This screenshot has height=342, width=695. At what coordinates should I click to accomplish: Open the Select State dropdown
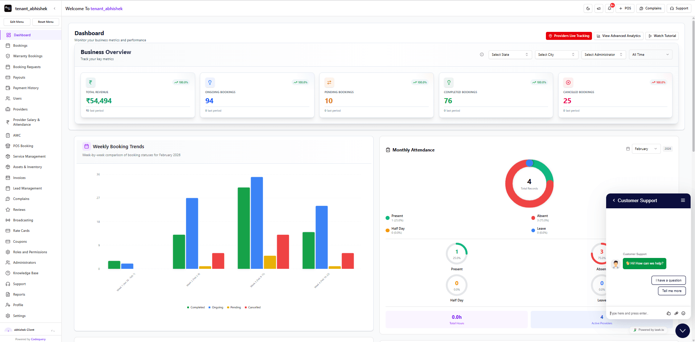point(510,54)
